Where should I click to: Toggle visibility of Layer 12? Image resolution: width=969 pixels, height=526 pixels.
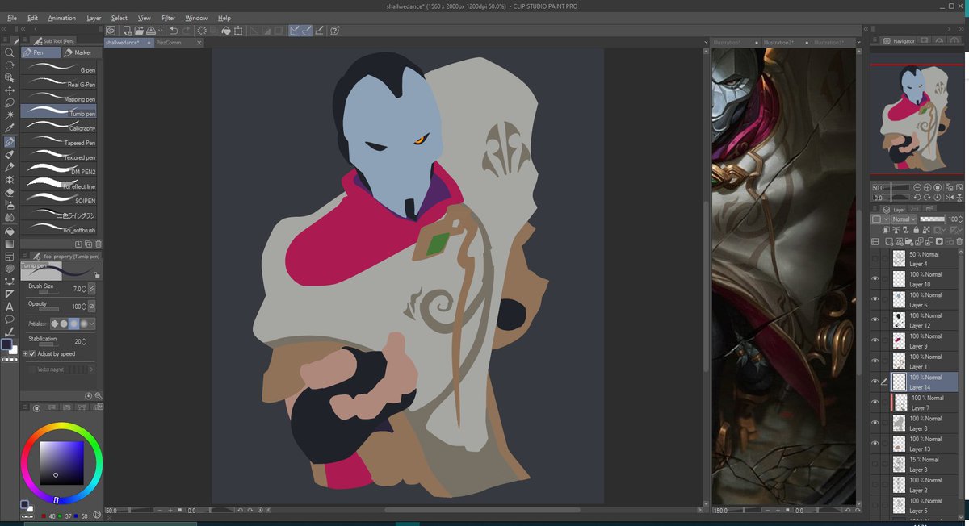click(875, 320)
